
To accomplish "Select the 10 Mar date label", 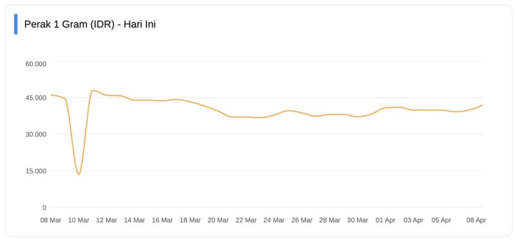I will tap(79, 220).
